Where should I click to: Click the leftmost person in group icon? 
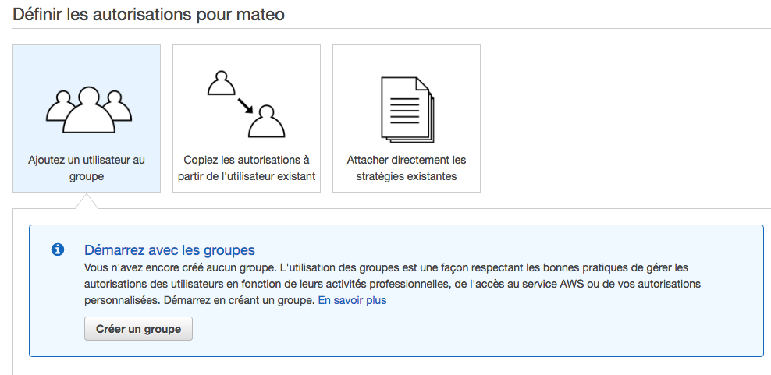(59, 106)
